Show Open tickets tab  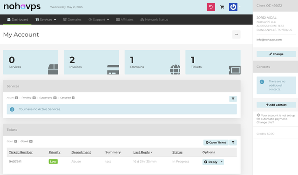point(12,141)
